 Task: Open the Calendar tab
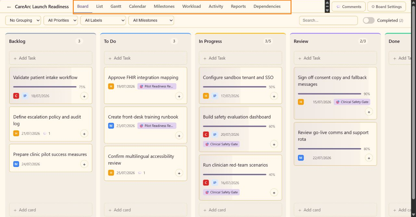click(137, 6)
